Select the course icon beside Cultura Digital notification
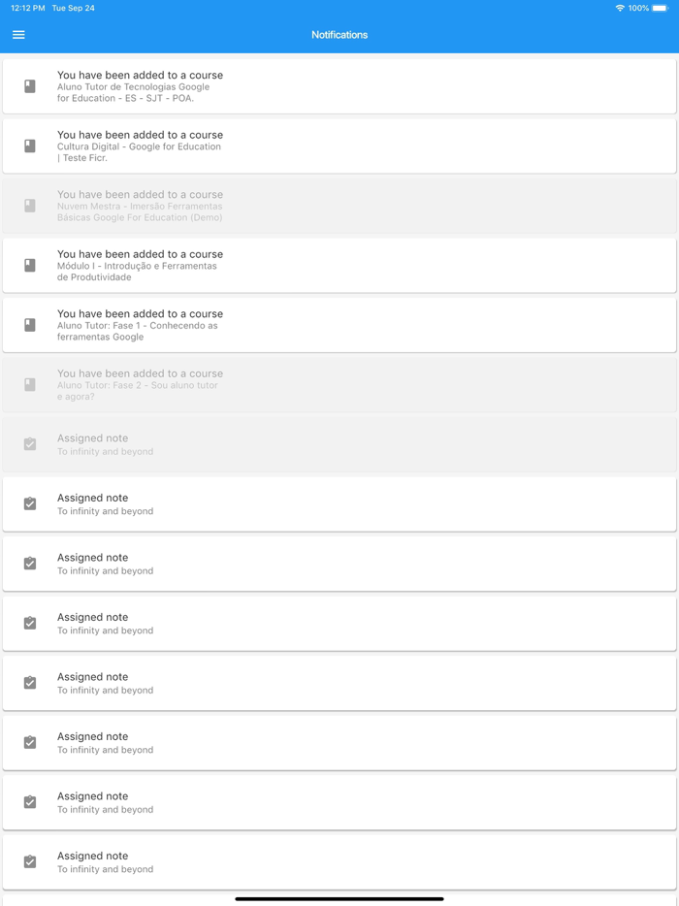 28,146
